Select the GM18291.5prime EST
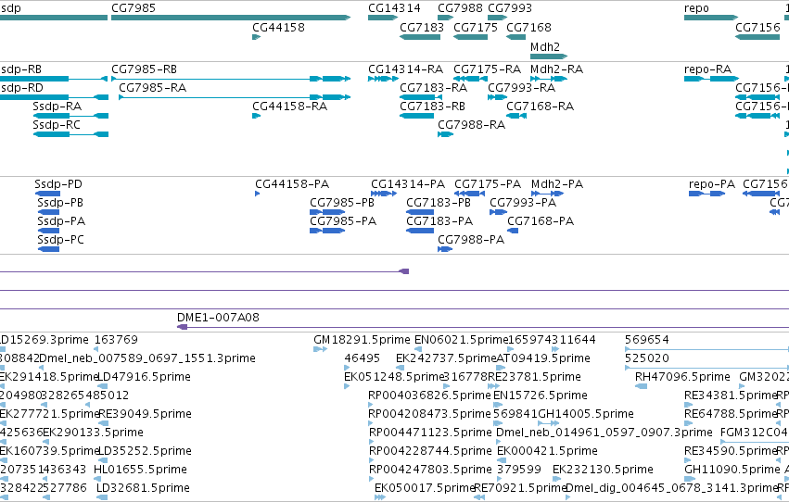 click(x=320, y=349)
